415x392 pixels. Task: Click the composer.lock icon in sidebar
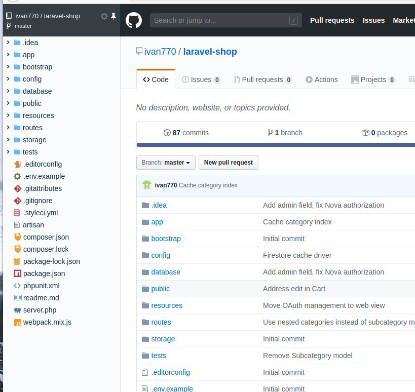coord(17,249)
